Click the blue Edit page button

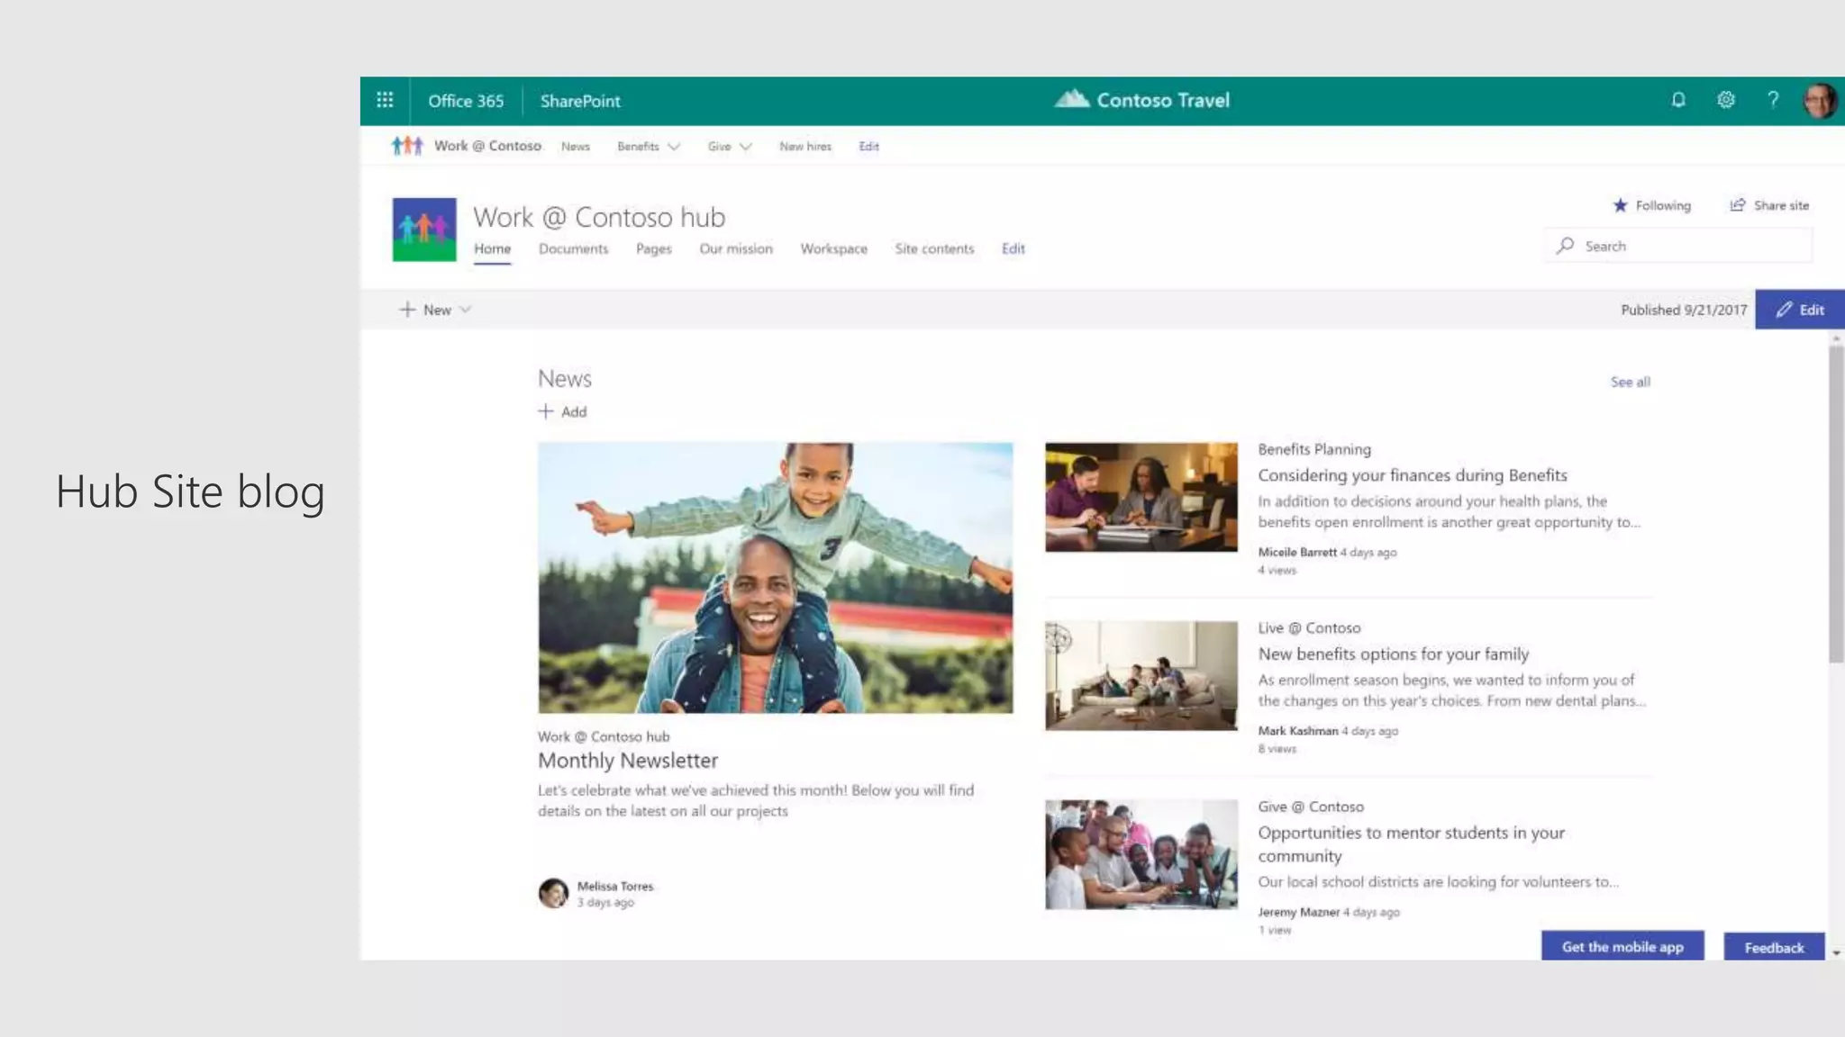click(x=1799, y=310)
